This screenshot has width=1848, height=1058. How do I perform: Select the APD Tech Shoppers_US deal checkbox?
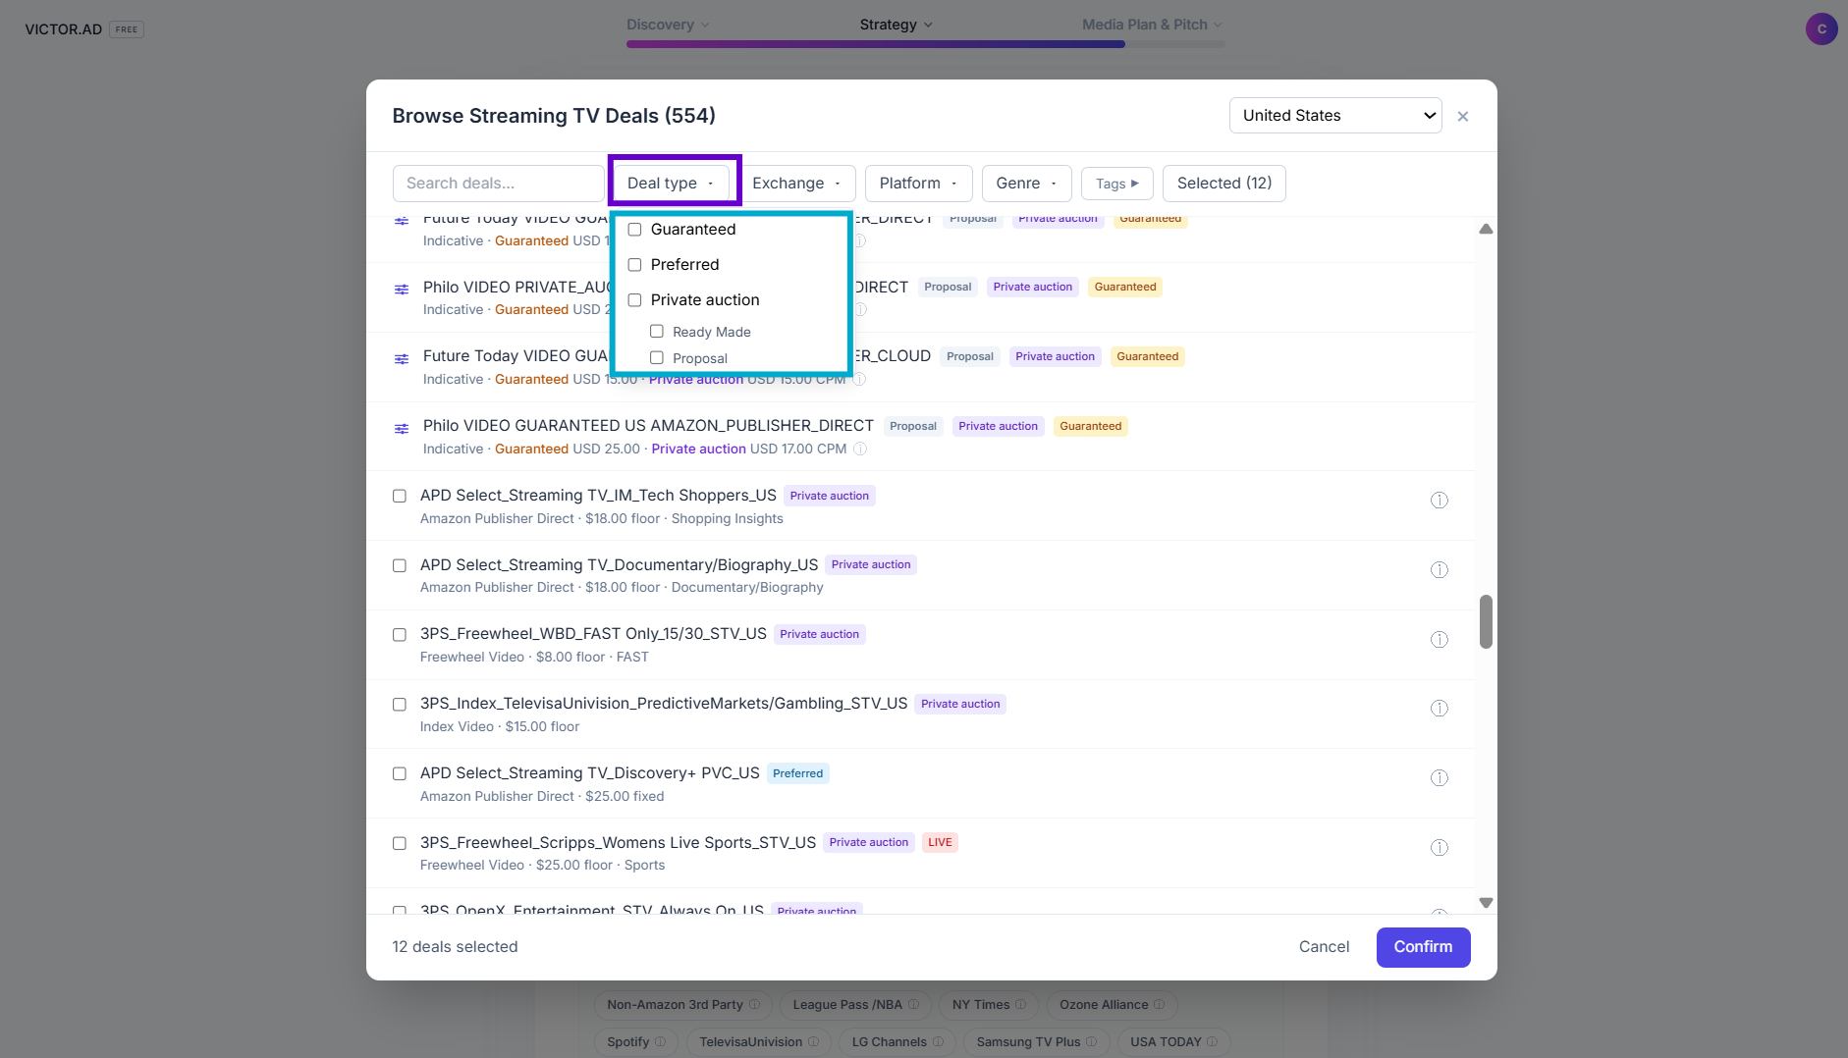tap(400, 497)
